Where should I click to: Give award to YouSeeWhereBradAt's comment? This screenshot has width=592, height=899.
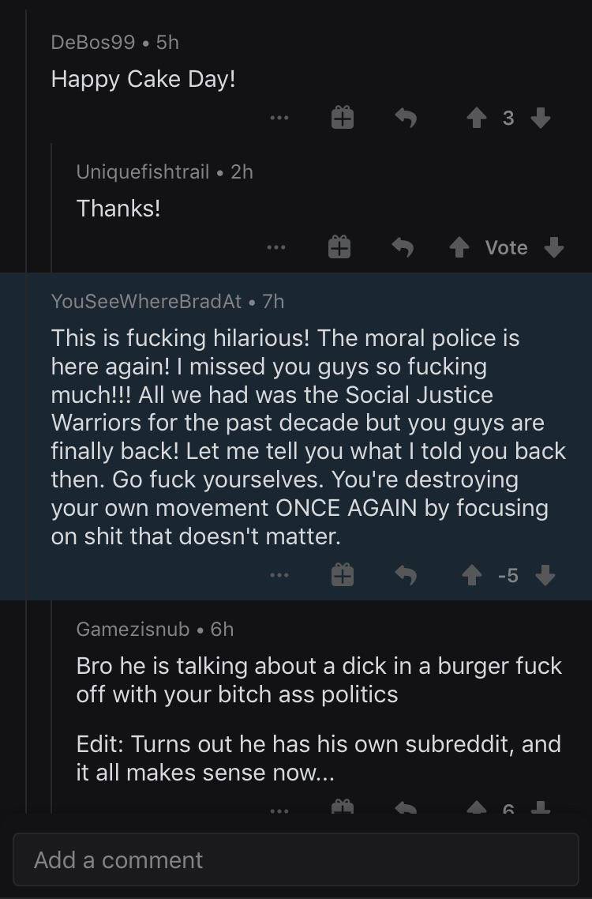click(x=343, y=574)
